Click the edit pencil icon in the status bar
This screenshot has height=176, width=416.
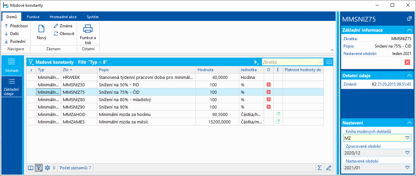click(329, 168)
